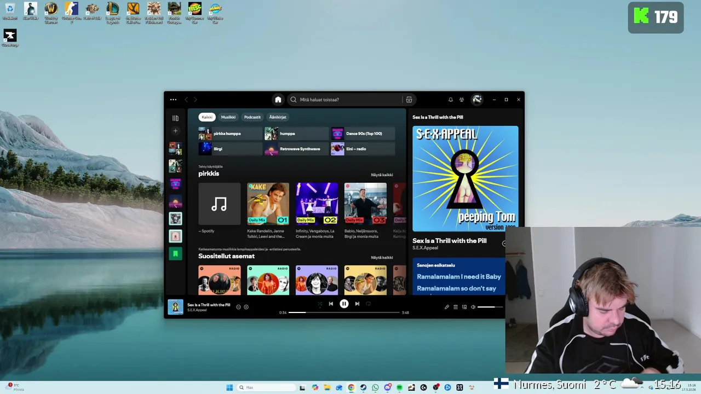
Task: Select the Podcastit filter chip
Action: 252,117
